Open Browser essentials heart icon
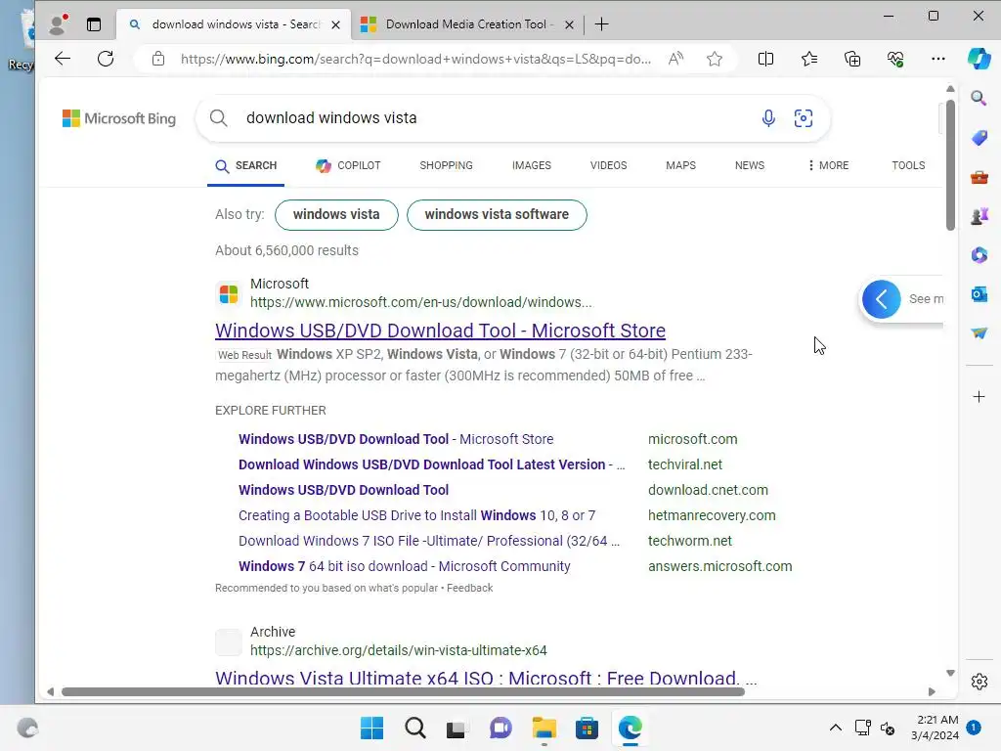 point(895,59)
